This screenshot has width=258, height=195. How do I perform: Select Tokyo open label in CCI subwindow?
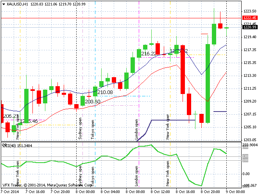click(93, 177)
